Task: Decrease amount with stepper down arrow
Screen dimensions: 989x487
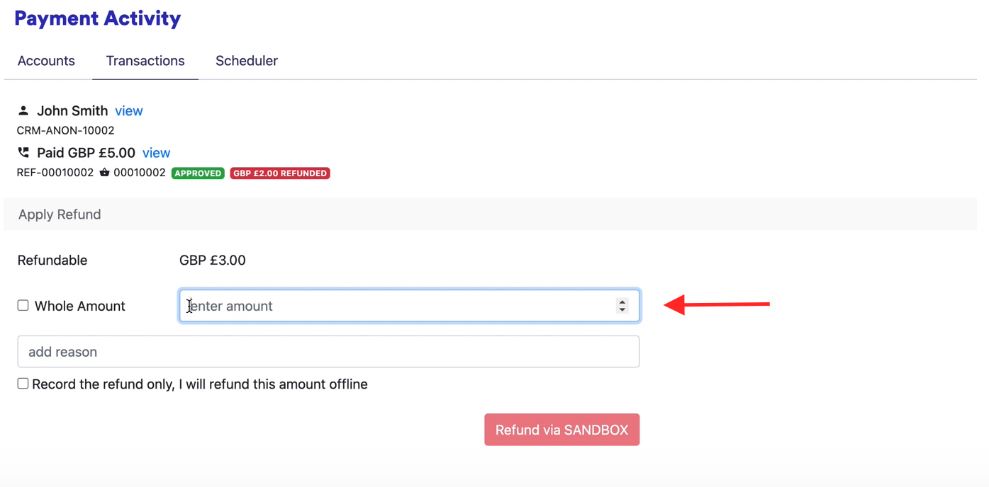Action: pos(622,310)
